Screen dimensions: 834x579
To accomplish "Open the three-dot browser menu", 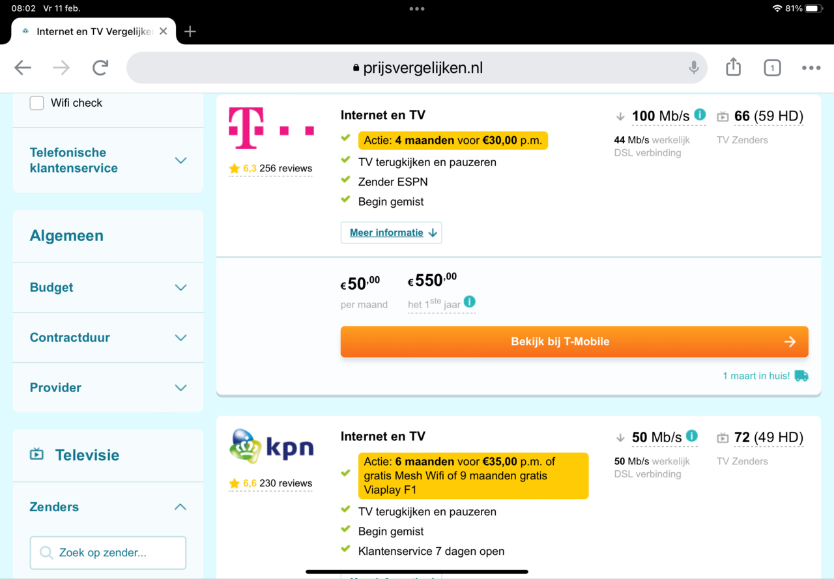I will click(811, 68).
